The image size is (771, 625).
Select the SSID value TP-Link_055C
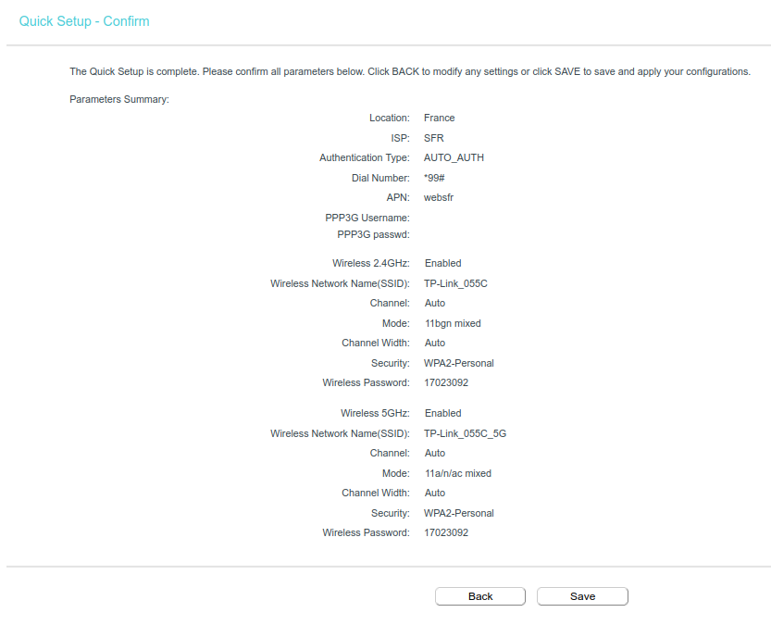point(455,283)
